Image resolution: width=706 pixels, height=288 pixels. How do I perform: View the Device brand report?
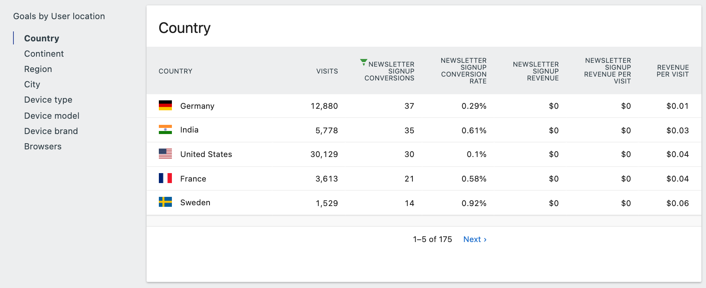pos(51,131)
